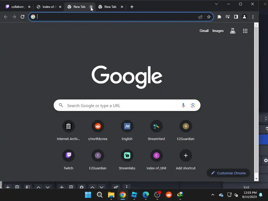Show hidden system tray icons
The width and height of the screenshot is (268, 201).
(x=213, y=195)
